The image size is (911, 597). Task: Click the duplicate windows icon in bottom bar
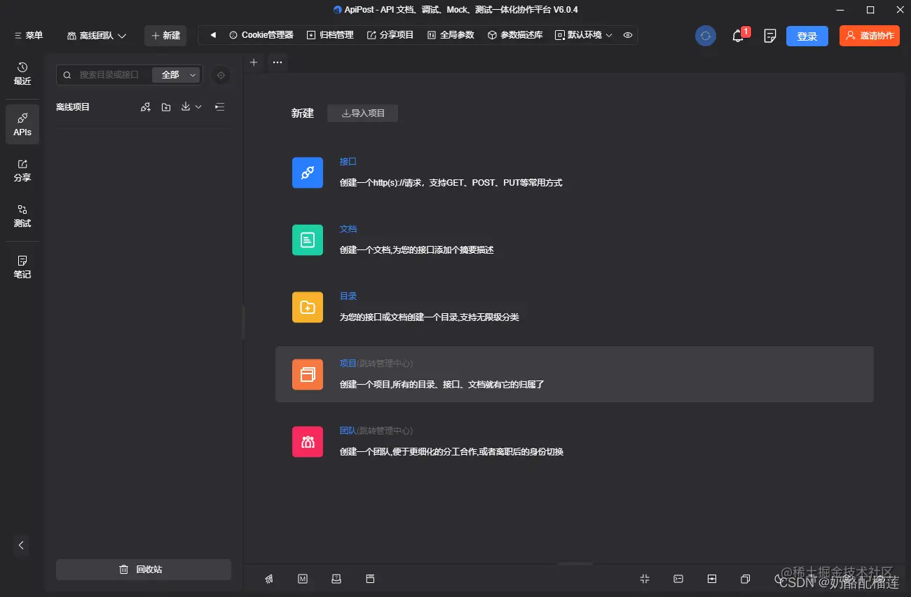tap(746, 579)
